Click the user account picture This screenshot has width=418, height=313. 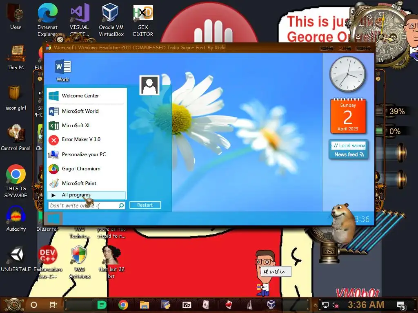point(149,85)
